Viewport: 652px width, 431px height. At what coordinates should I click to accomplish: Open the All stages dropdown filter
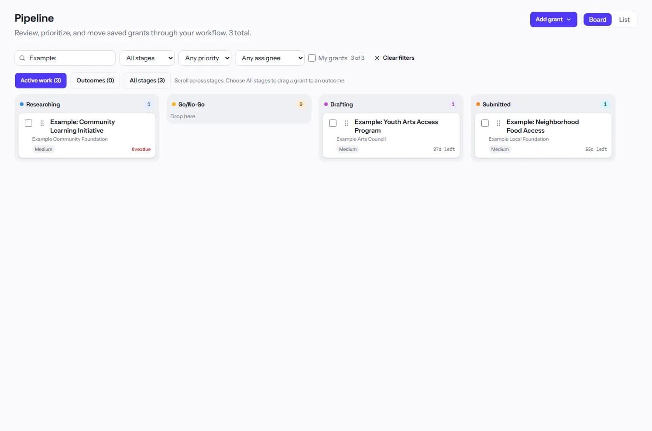[x=147, y=58]
